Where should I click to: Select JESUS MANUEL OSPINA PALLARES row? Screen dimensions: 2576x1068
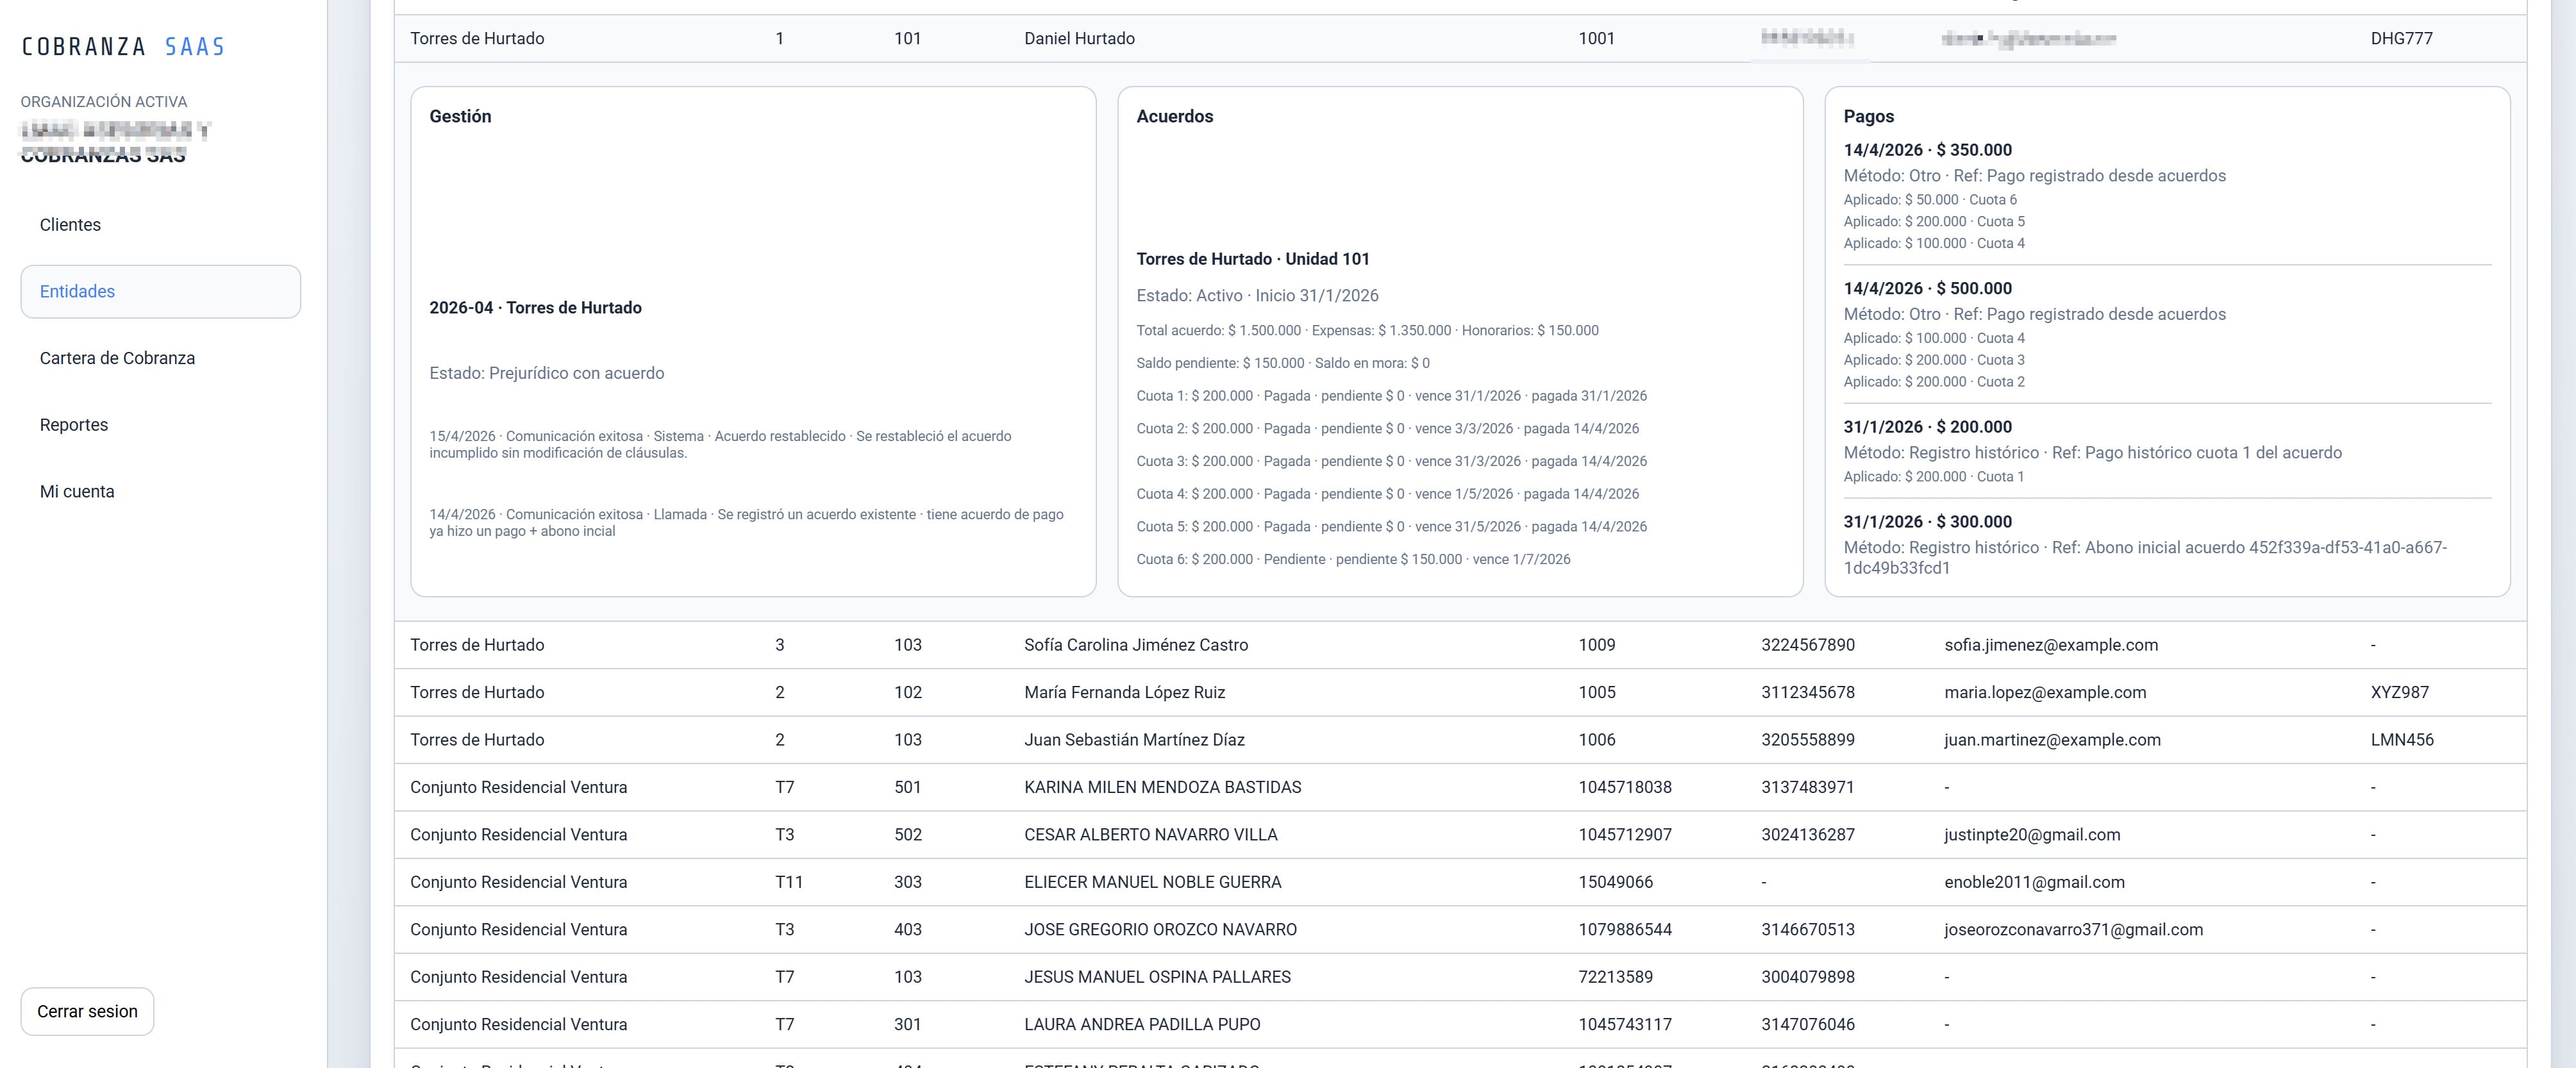tap(1460, 977)
